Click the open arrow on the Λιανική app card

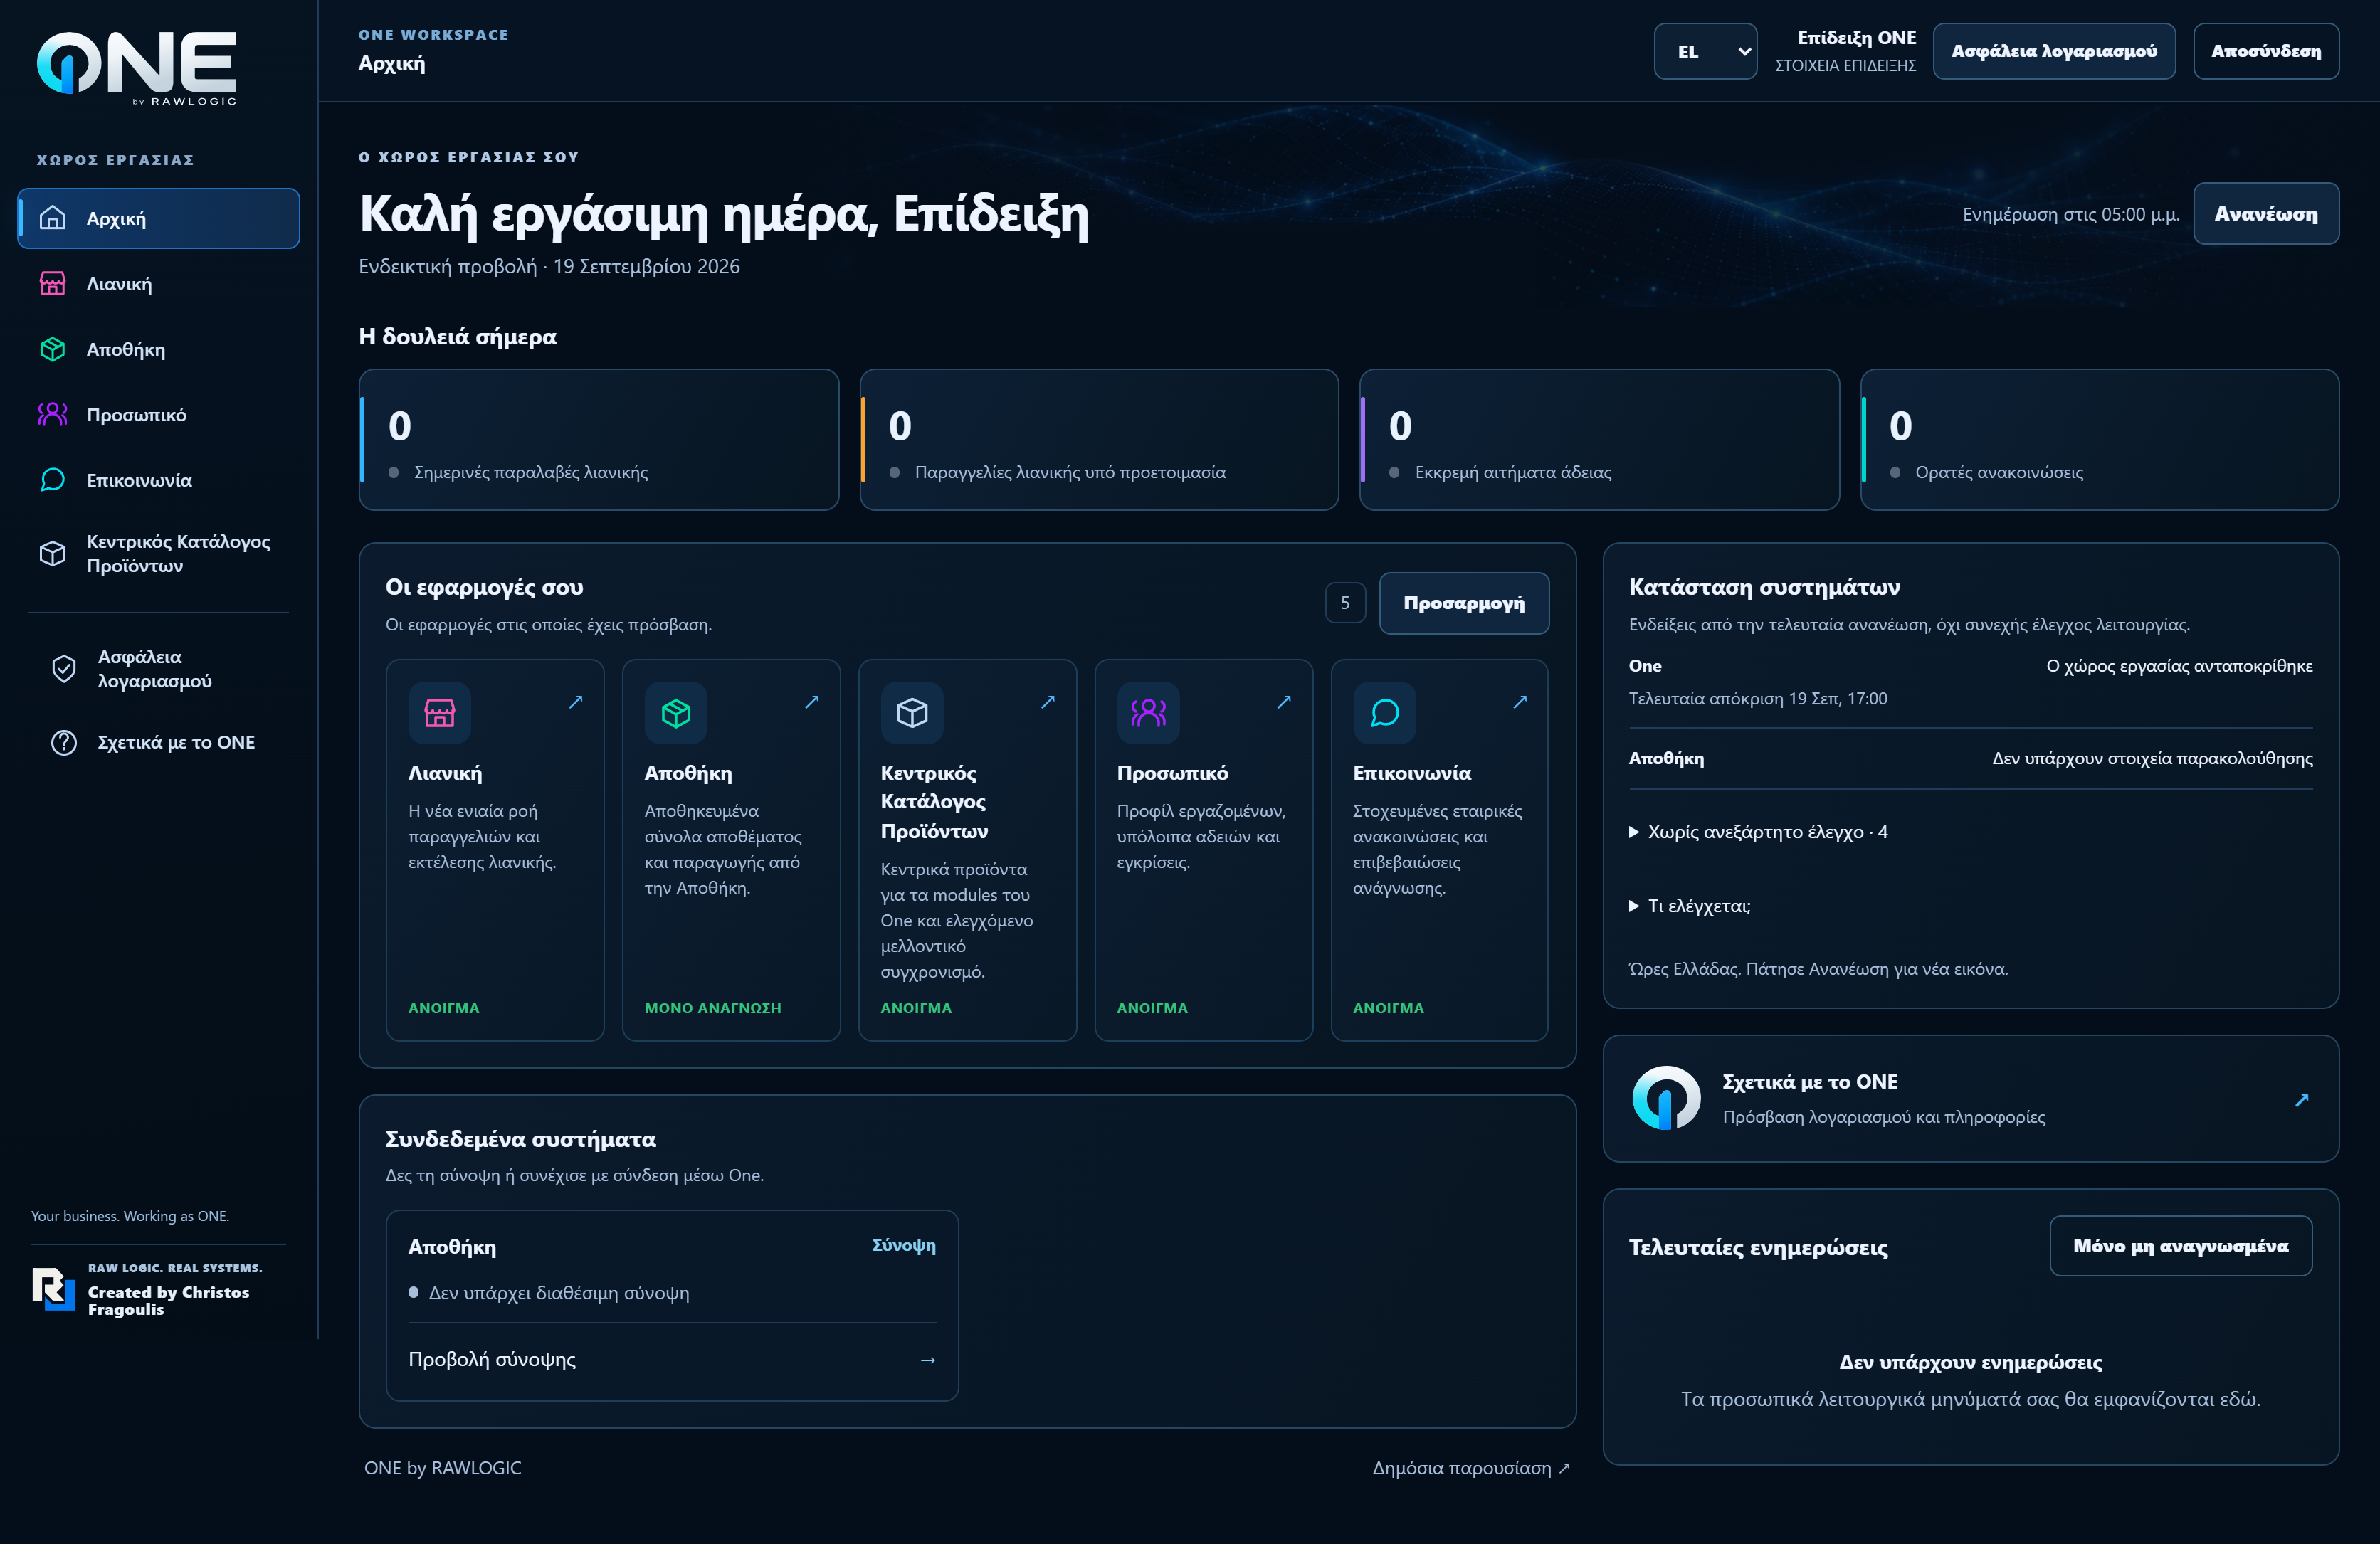click(576, 702)
